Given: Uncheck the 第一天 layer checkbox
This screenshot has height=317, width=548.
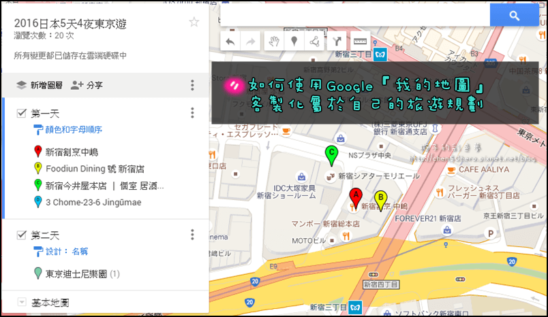Looking at the screenshot, I should [x=22, y=113].
